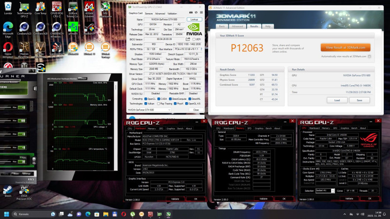Open prime95 desktop shortcut
This screenshot has width=390, height=219.
[73, 29]
